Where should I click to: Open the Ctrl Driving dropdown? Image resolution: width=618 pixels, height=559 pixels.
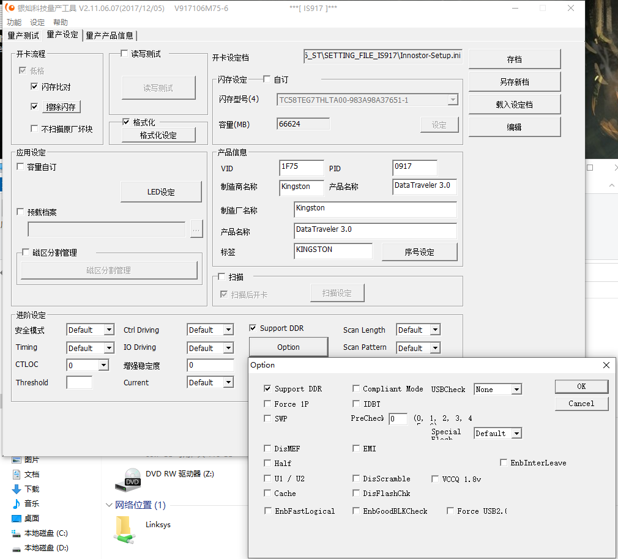coord(228,330)
